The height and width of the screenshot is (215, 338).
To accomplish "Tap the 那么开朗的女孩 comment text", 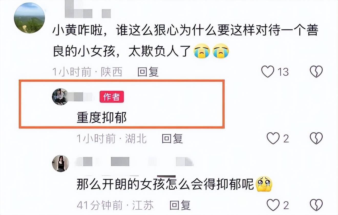I will (174, 184).
